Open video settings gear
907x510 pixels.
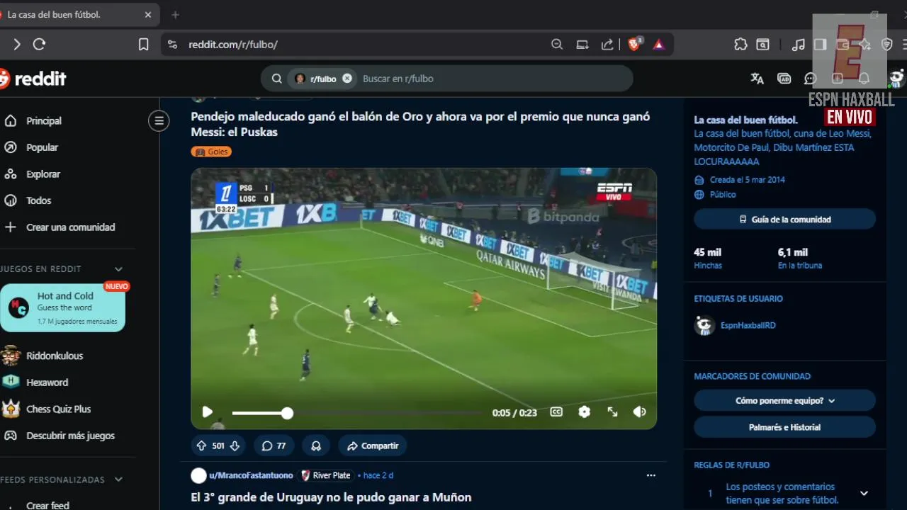(x=584, y=412)
